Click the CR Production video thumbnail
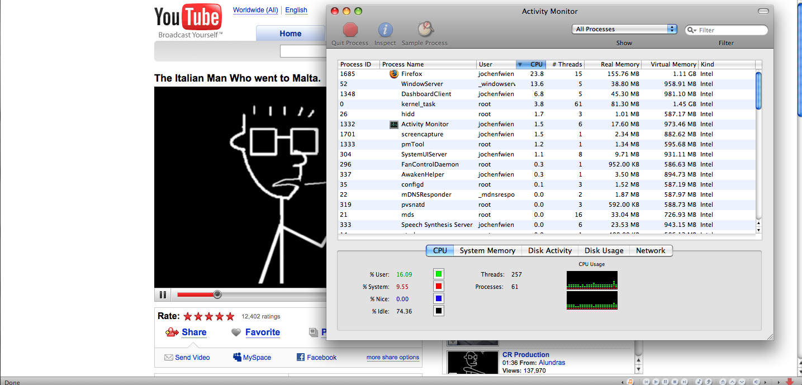Image resolution: width=802 pixels, height=385 pixels. (x=473, y=363)
